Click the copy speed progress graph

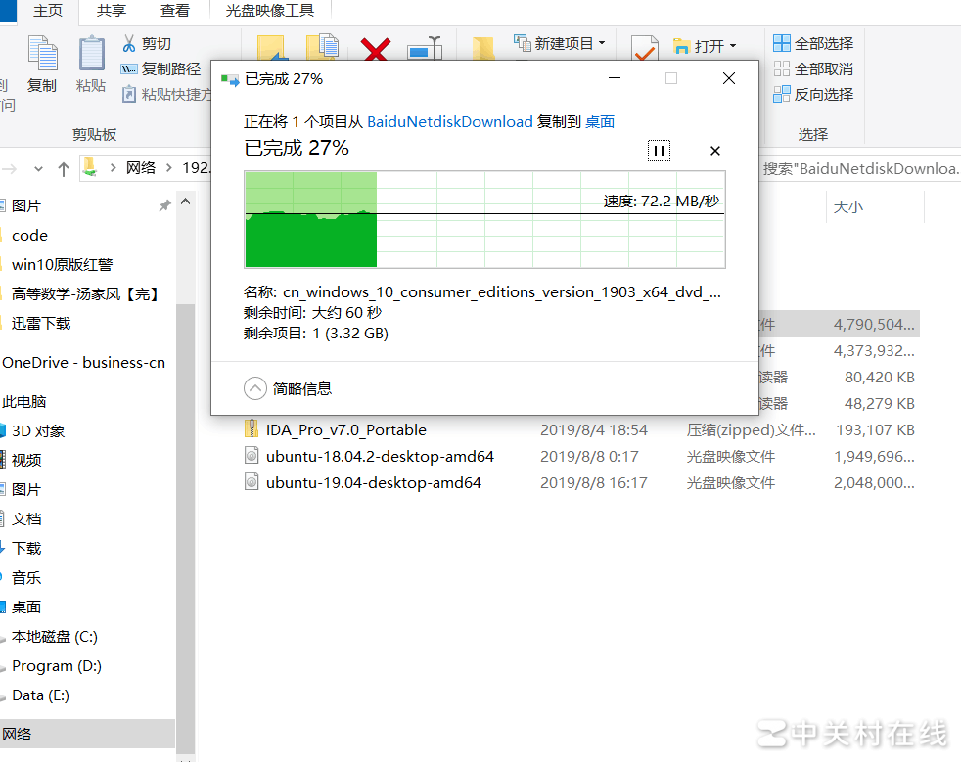pos(484,219)
